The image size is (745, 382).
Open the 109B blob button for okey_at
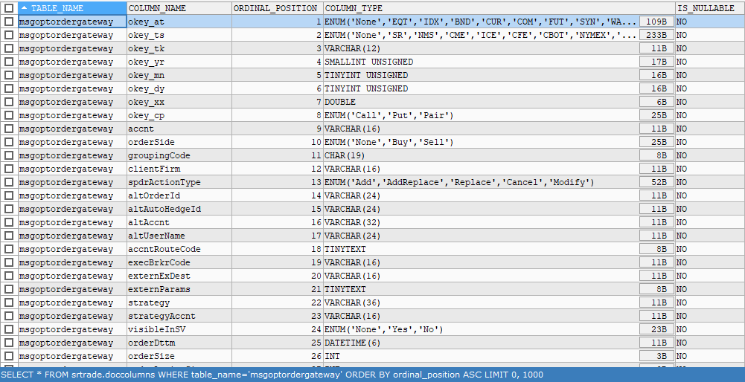tap(657, 22)
